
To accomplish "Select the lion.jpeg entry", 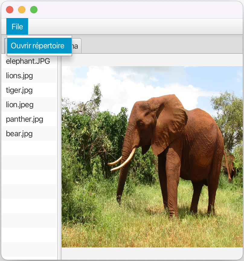I will (x=20, y=105).
